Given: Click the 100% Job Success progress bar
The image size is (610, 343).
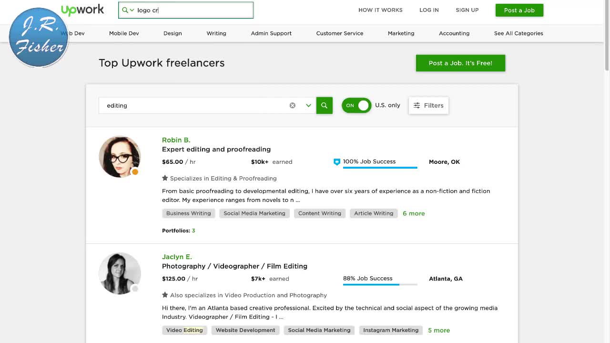Looking at the screenshot, I should point(380,168).
